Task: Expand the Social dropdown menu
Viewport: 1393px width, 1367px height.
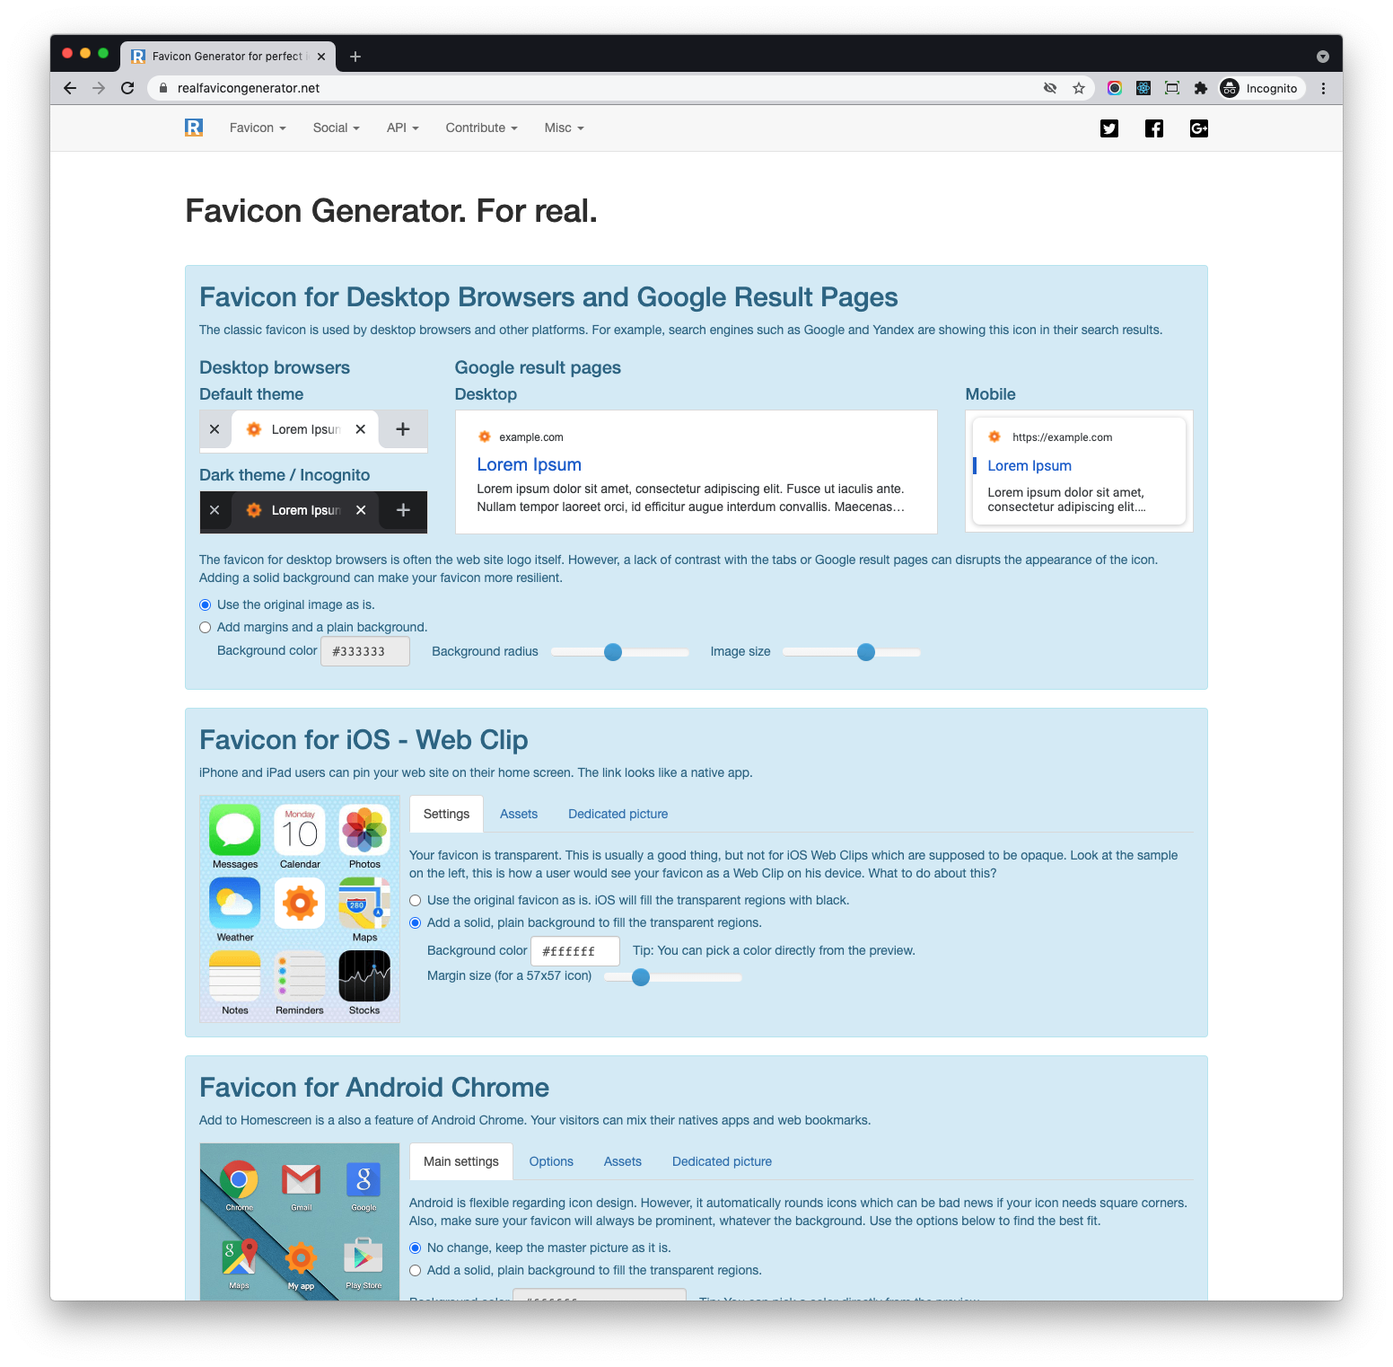Action: tap(336, 128)
